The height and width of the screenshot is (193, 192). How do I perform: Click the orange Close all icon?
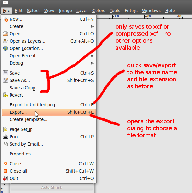tap(5, 171)
